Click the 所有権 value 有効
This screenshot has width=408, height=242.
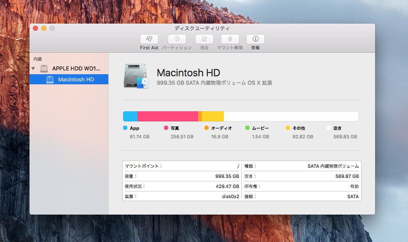(354, 186)
